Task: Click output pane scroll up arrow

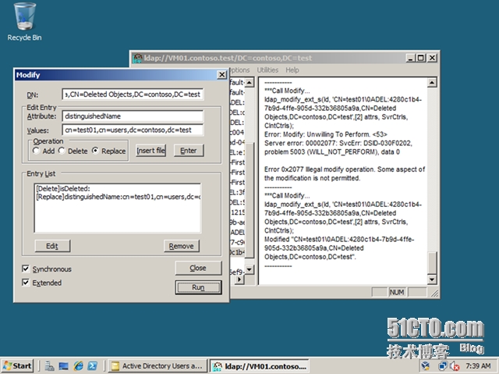Action: click(432, 83)
